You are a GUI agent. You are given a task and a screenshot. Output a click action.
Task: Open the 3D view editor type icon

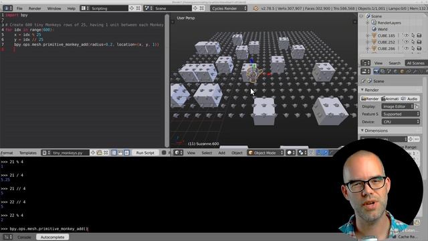179,153
